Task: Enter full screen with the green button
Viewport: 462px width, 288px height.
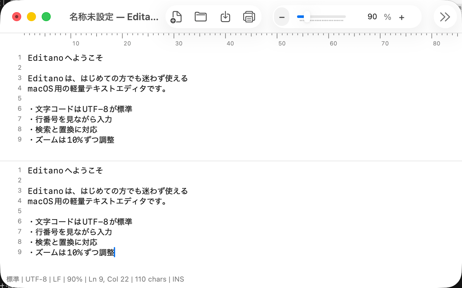Action: (46, 17)
